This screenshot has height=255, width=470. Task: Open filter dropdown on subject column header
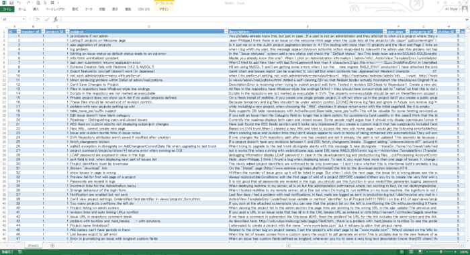[x=226, y=32]
